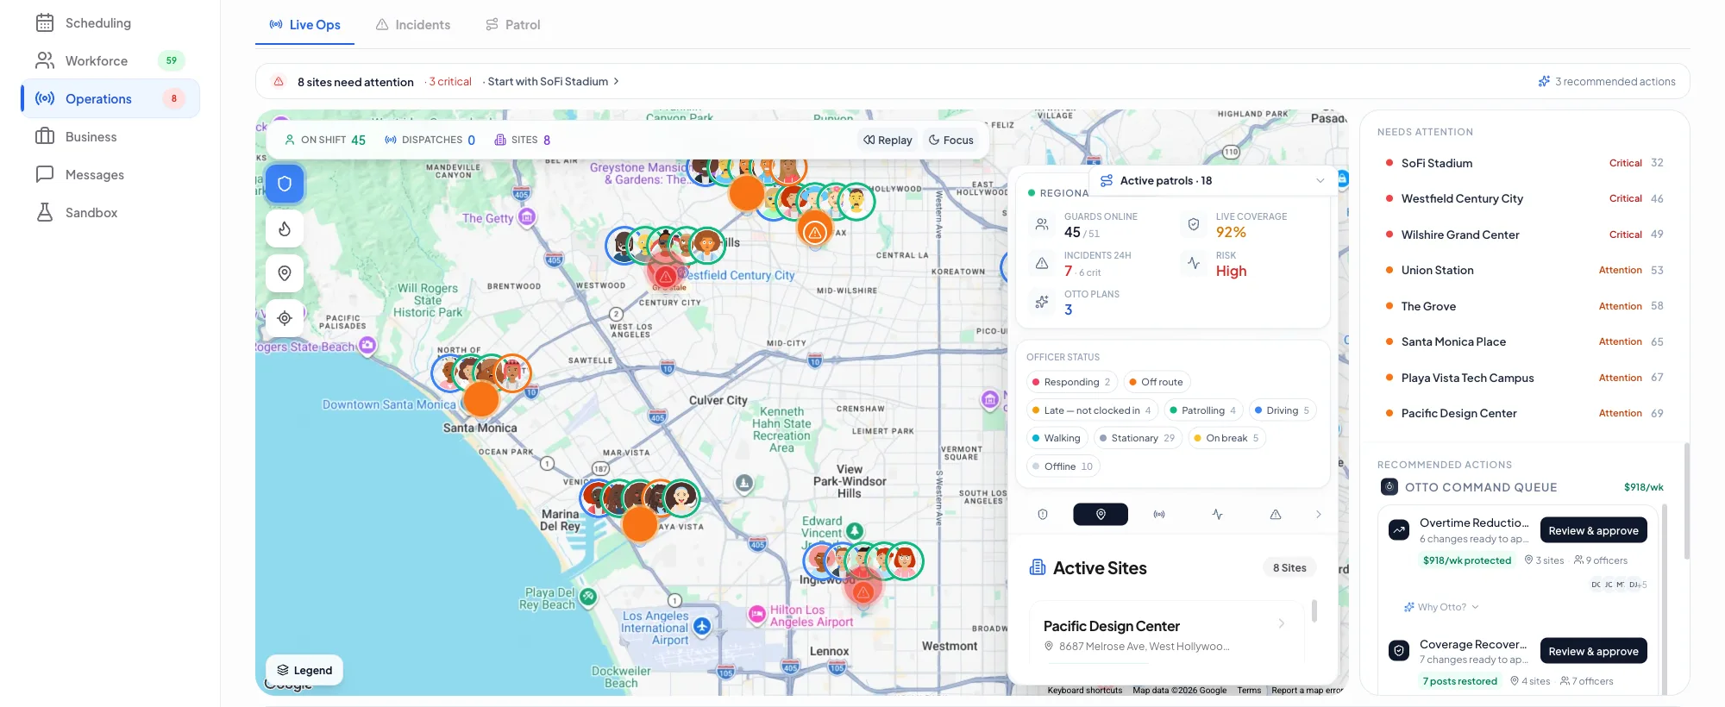1725x707 pixels.
Task: Select SoFi Stadium in Needs Attention list
Action: 1524,163
